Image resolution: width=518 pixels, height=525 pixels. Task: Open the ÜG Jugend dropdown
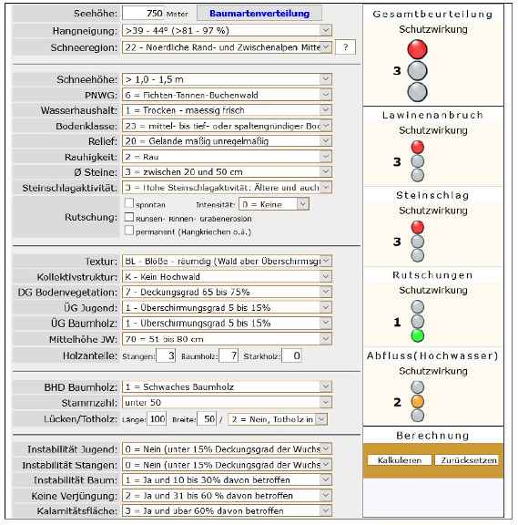click(227, 307)
